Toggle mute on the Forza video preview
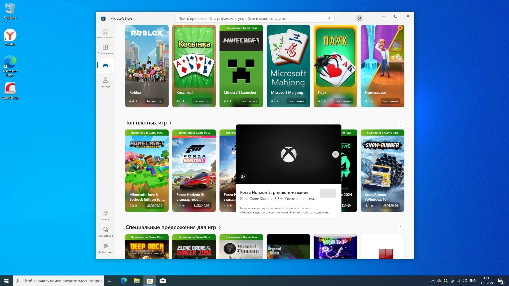Image resolution: width=509 pixels, height=286 pixels. [243, 177]
